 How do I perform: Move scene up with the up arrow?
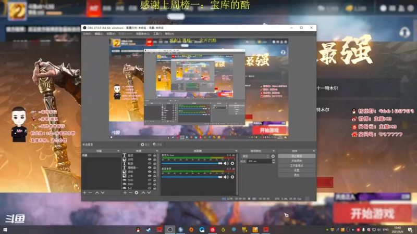click(x=97, y=192)
